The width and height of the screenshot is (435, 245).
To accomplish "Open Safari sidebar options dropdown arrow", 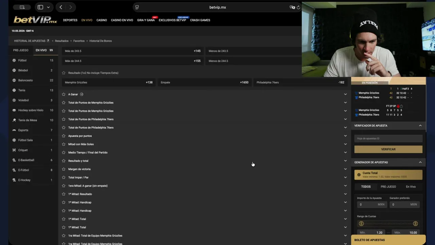I will (x=48, y=7).
